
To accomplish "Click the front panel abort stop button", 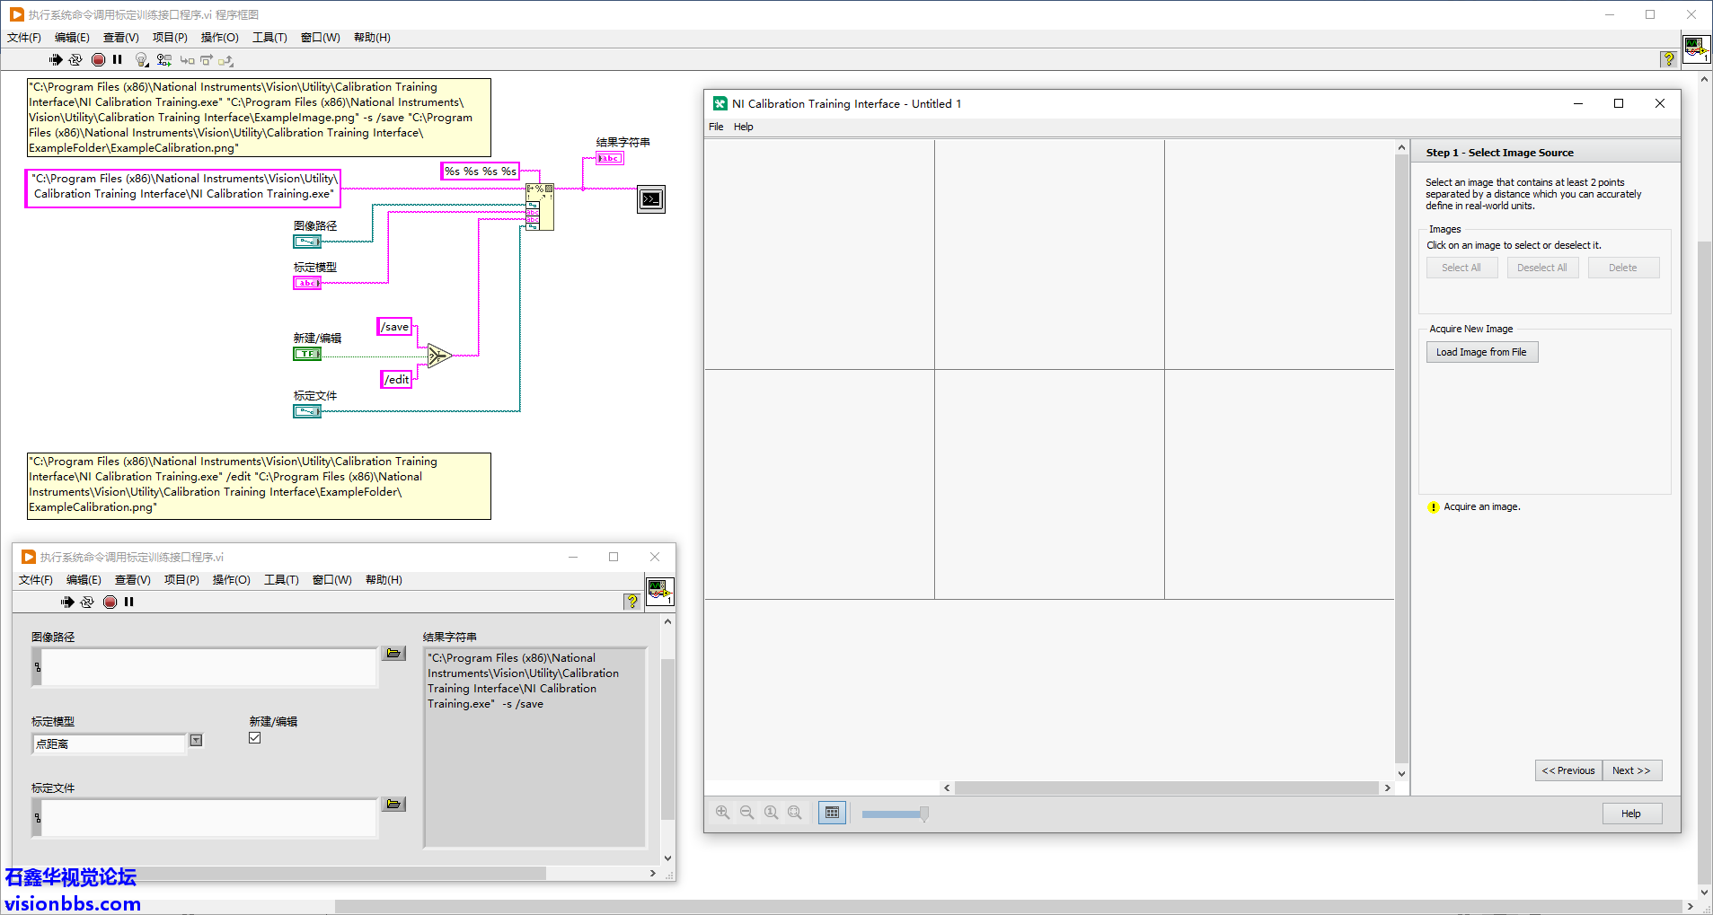I will pos(110,603).
